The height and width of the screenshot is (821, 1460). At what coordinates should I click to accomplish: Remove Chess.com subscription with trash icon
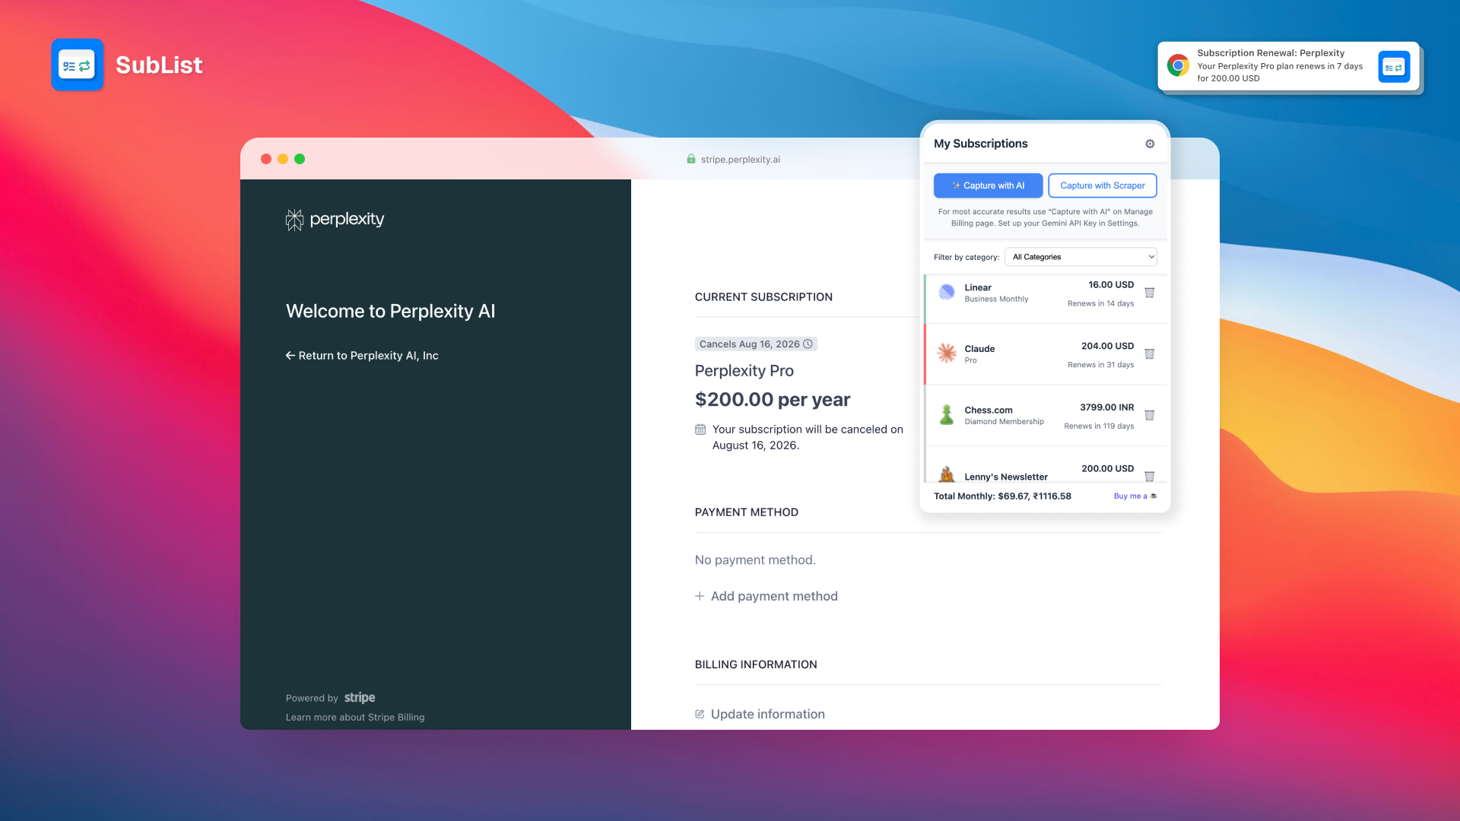1150,416
